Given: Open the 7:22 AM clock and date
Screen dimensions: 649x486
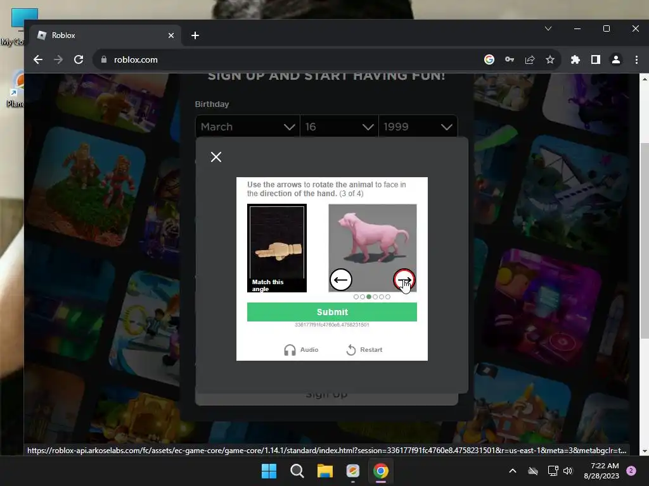Looking at the screenshot, I should click(x=601, y=471).
